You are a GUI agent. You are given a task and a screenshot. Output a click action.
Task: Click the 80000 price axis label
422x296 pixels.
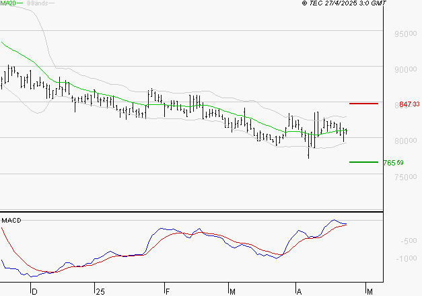406,140
